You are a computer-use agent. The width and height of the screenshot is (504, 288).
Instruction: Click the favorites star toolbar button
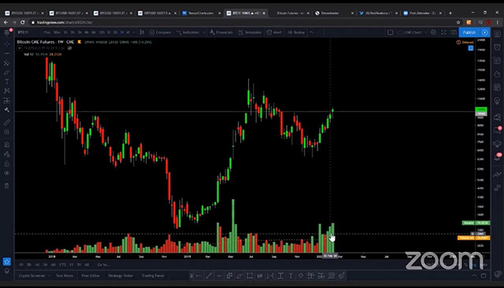6,261
